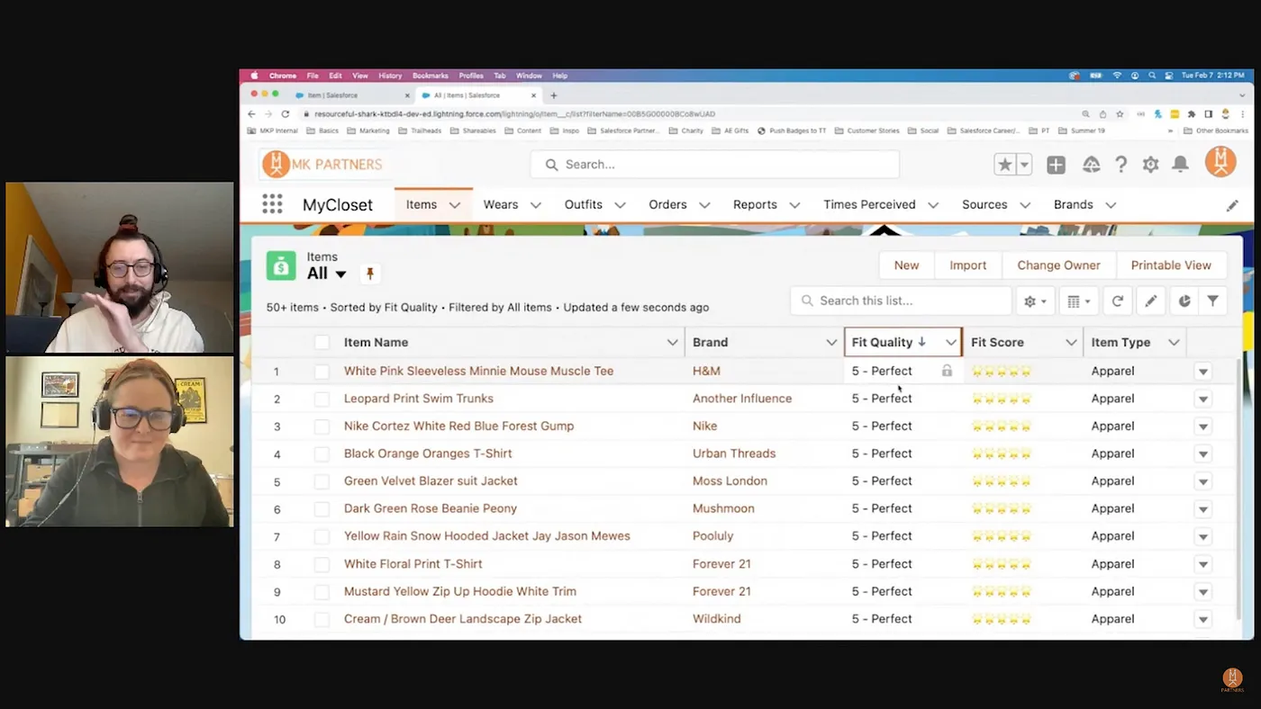
Task: Open the Fit Score column menu
Action: point(1071,342)
